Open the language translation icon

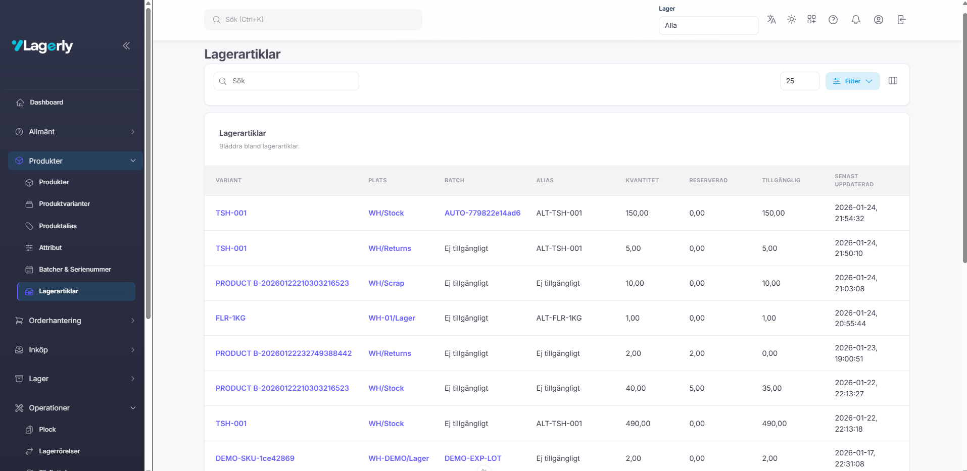(771, 20)
